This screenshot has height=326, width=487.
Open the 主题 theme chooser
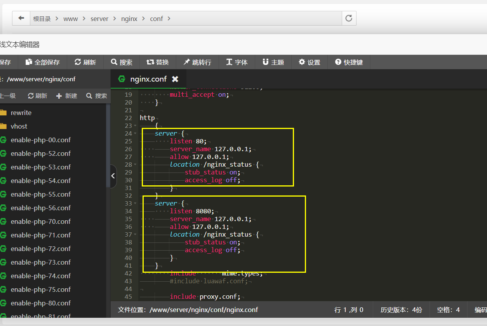pyautogui.click(x=273, y=62)
